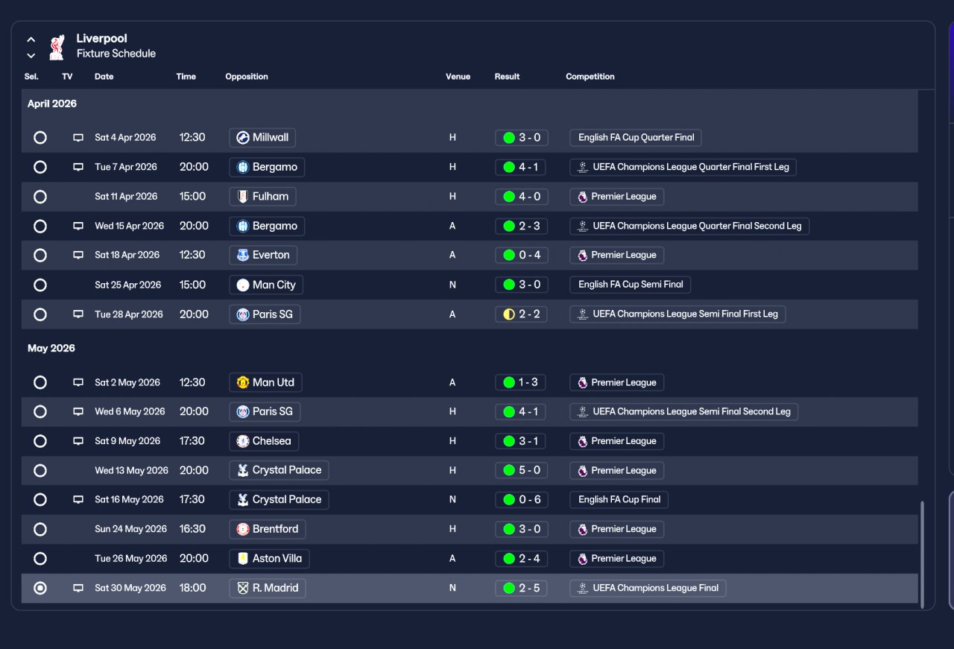Click the TV icon for R. Madrid final

point(78,588)
